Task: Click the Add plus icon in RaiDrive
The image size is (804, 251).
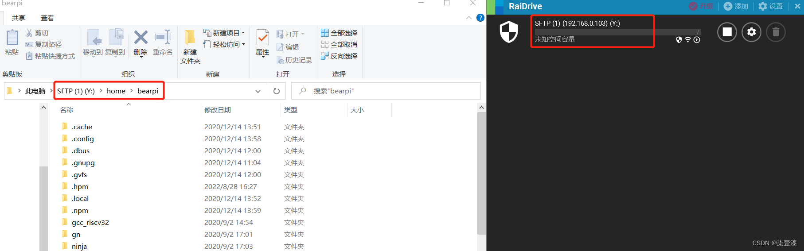Action: (728, 6)
